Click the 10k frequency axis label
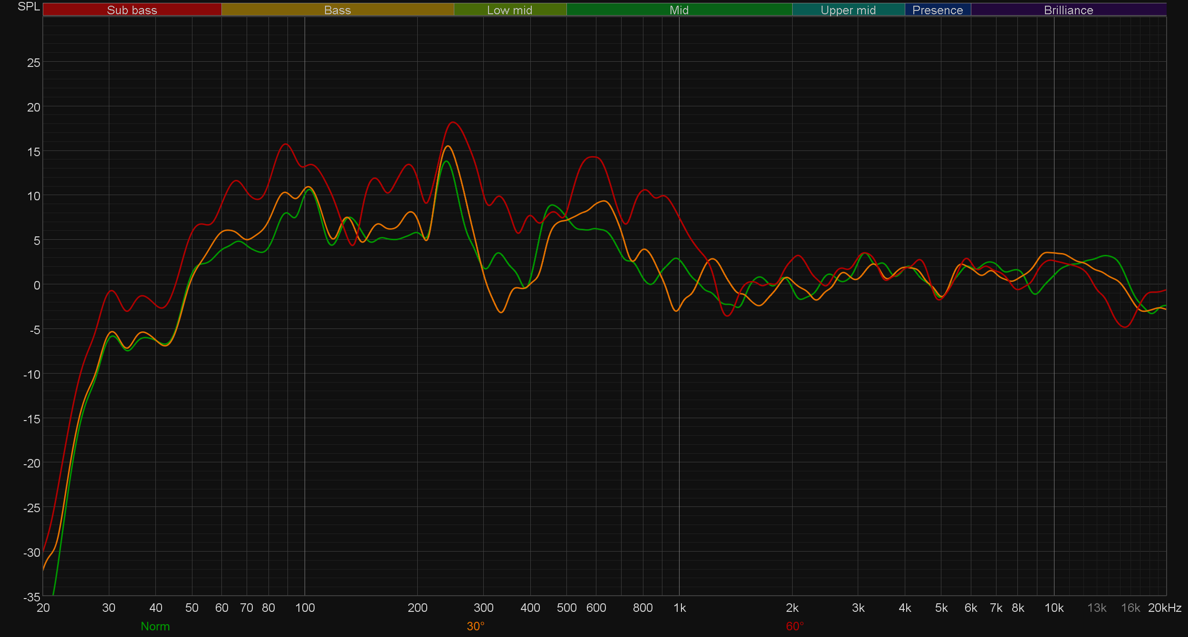 pyautogui.click(x=1054, y=608)
